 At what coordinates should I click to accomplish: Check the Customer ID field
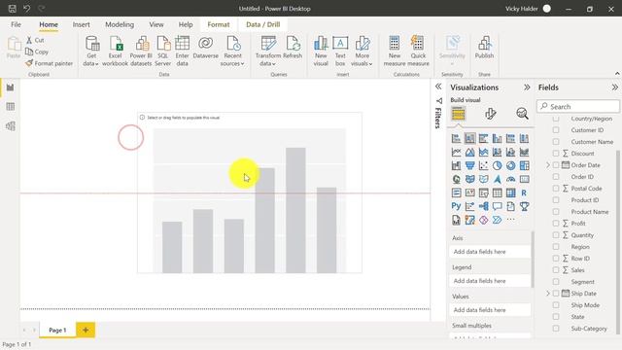tap(556, 130)
